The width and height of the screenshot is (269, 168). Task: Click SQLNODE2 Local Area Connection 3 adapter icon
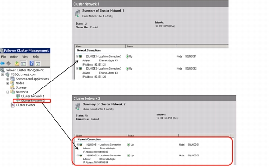pos(81,68)
